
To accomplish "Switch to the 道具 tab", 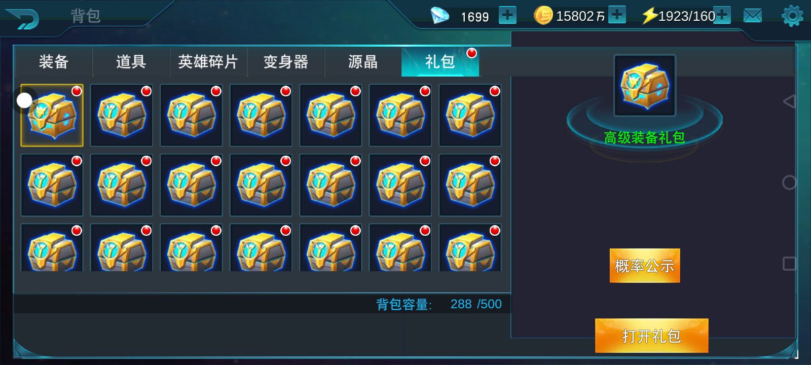I will pos(131,62).
